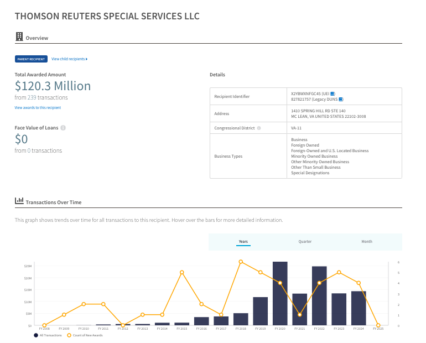Click the FY 2022 transactions bar

(319, 296)
